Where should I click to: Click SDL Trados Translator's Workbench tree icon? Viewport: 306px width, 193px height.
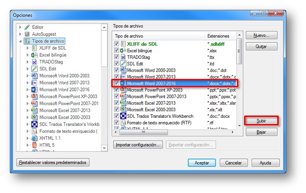point(34,124)
